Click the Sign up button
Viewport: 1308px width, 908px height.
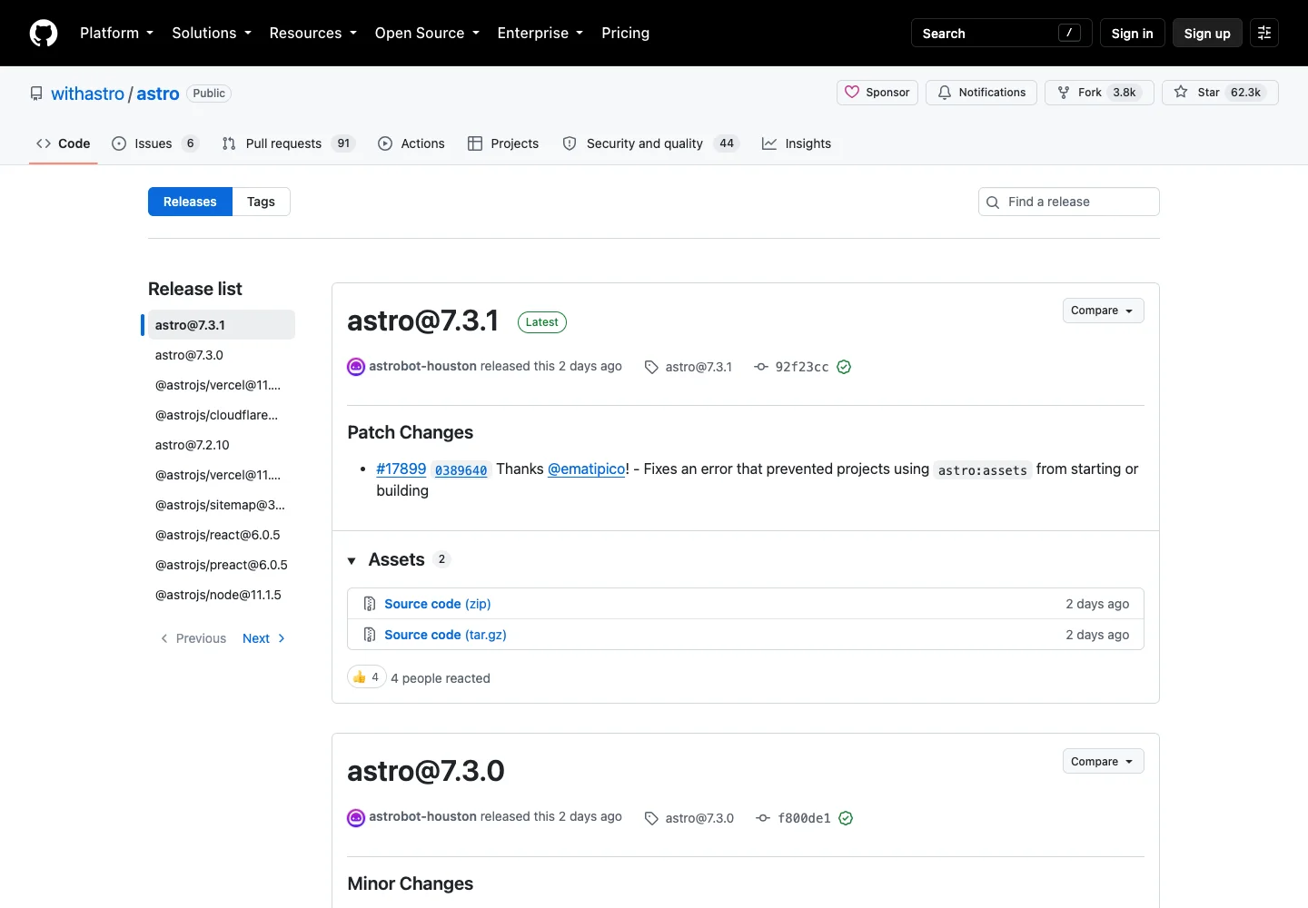(x=1207, y=33)
